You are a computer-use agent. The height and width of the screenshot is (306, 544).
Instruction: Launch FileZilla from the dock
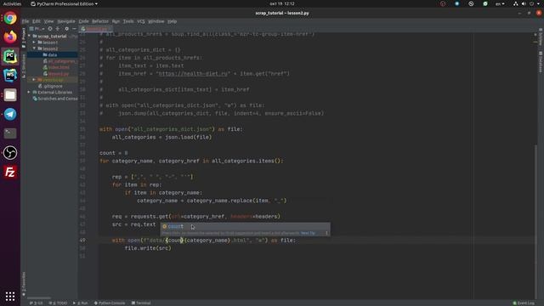coord(10,172)
